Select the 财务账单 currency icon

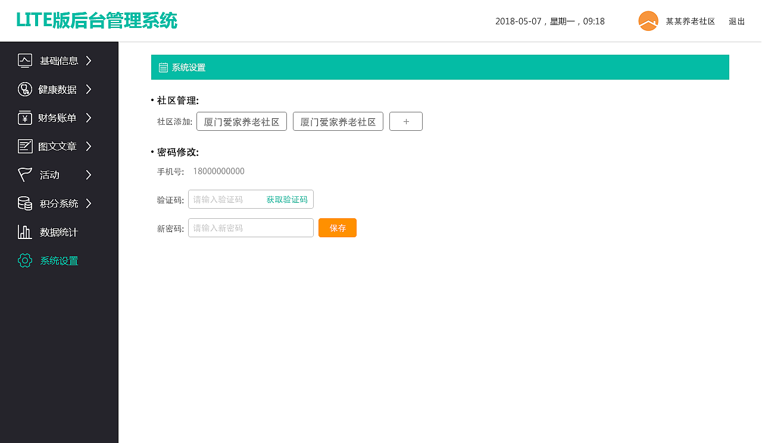click(24, 118)
